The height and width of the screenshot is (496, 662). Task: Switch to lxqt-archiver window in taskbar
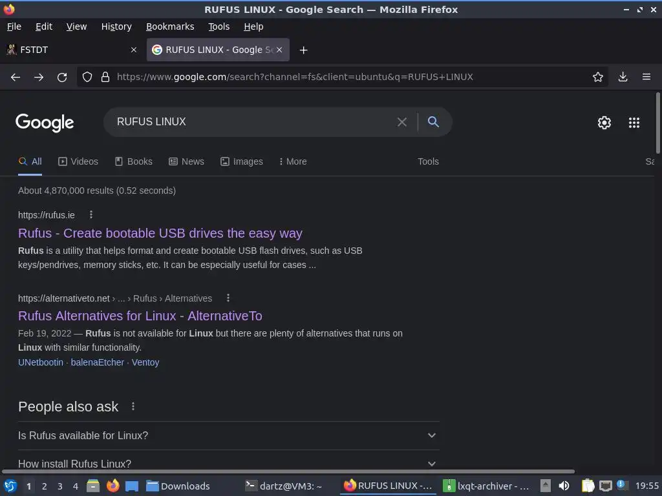(486, 486)
